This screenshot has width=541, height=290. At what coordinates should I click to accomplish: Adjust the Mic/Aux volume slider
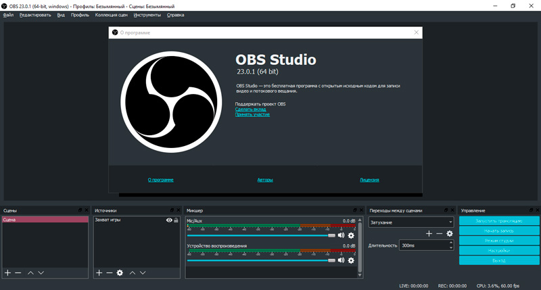(261, 235)
